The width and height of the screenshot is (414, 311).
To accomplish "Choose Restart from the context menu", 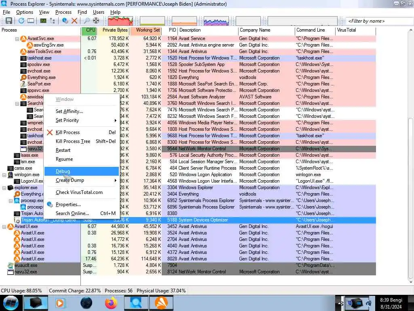I will coord(82,150).
